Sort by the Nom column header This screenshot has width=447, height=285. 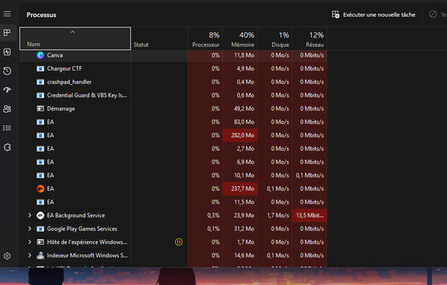75,39
